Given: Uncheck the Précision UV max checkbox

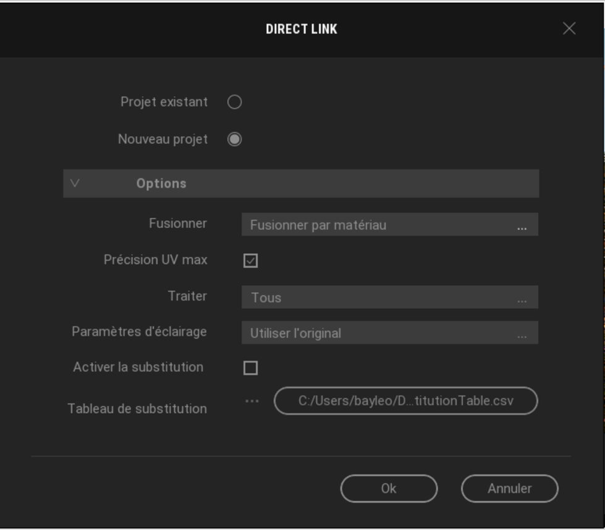Looking at the screenshot, I should [250, 261].
